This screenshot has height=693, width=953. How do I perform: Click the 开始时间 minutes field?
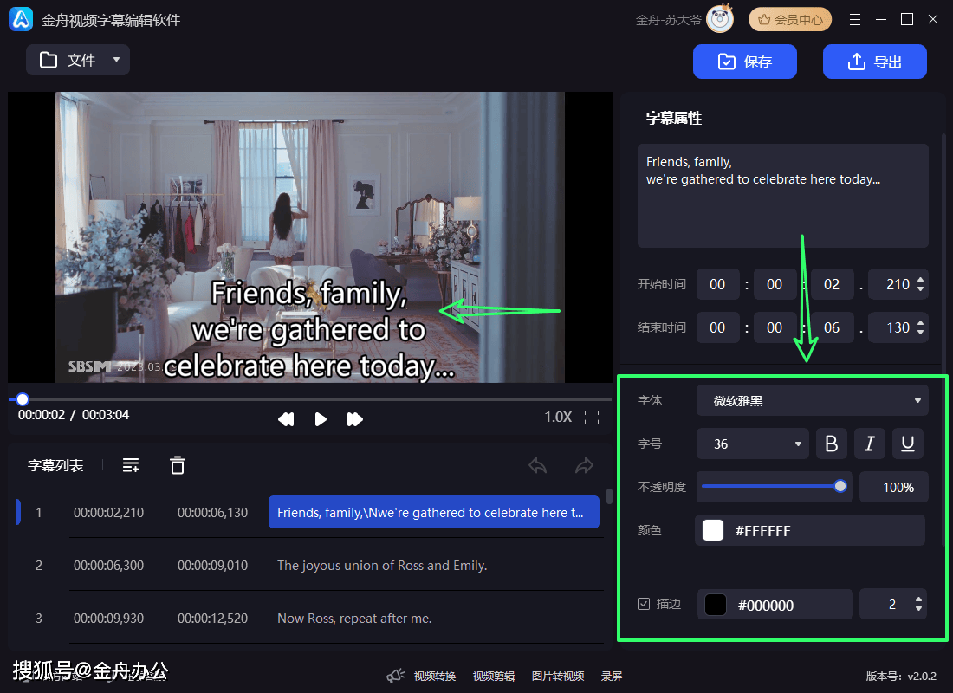tap(775, 284)
